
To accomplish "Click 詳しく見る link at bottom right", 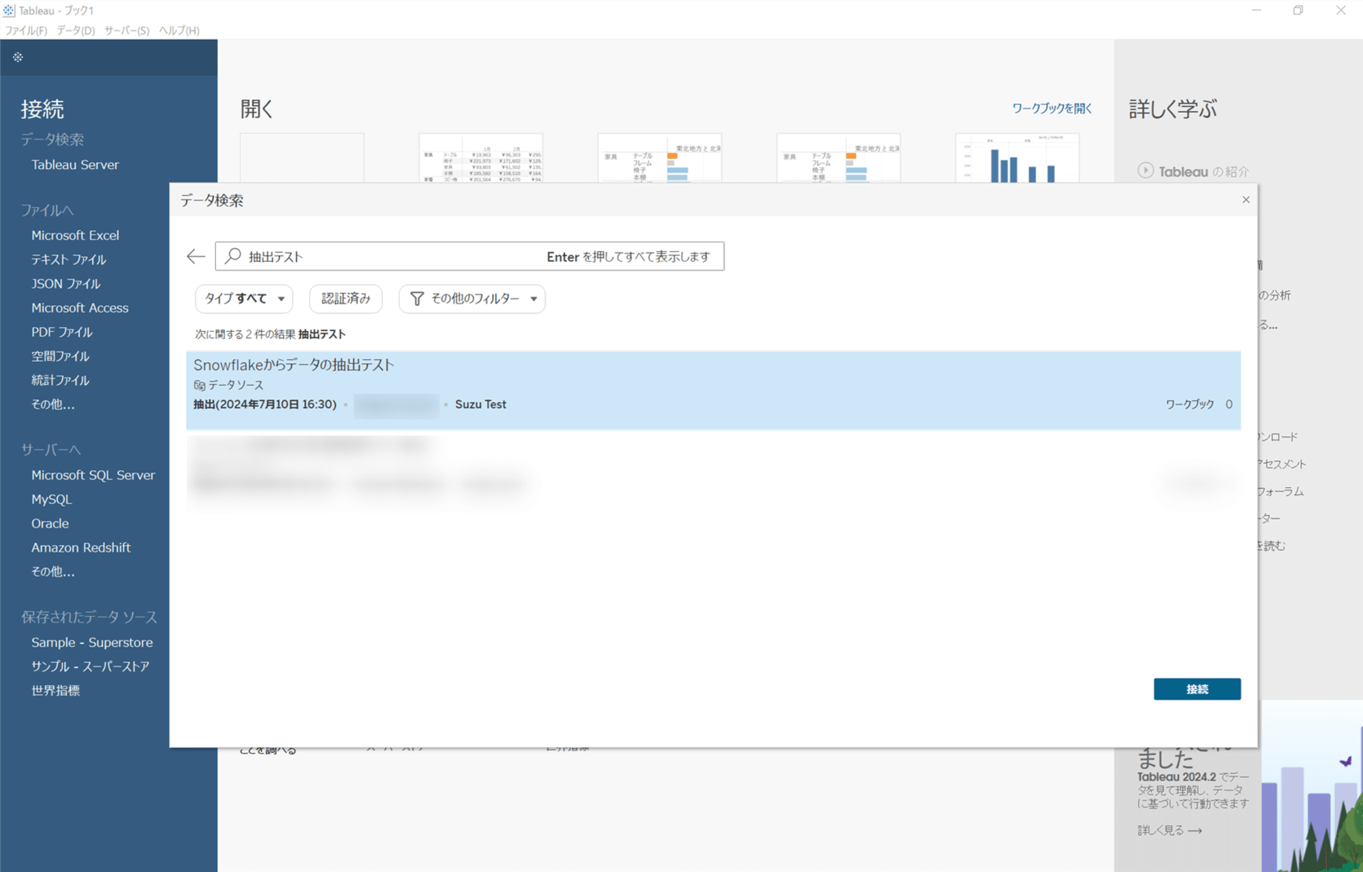I will (x=1169, y=830).
